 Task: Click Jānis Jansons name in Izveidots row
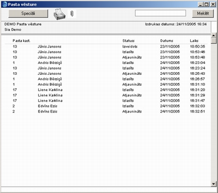(x=49, y=46)
